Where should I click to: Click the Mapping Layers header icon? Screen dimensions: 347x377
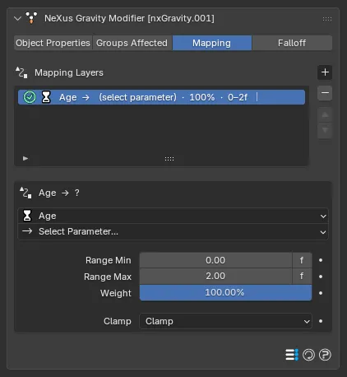click(x=21, y=72)
